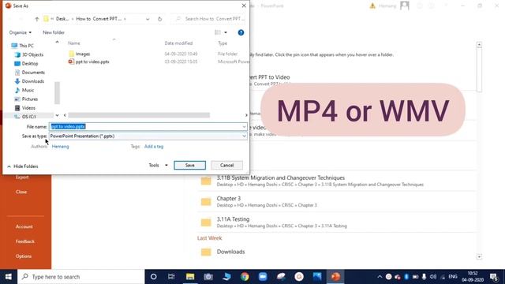
Task: Open Feedback in PowerPoint backstage menu
Action: (x=24, y=241)
